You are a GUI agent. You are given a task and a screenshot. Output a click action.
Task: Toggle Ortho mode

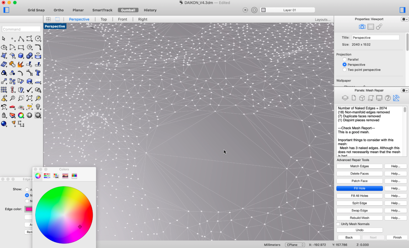pos(59,10)
